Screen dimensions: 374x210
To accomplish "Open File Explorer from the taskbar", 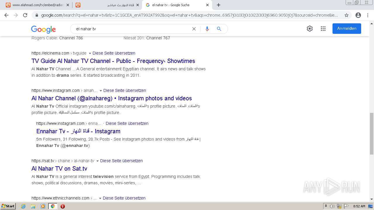I will pos(33,206).
